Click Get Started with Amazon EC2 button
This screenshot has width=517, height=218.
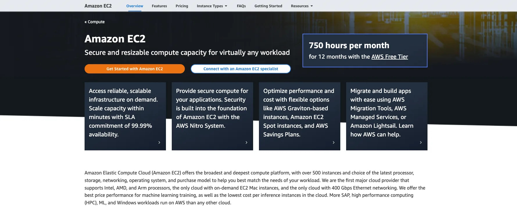pos(135,69)
